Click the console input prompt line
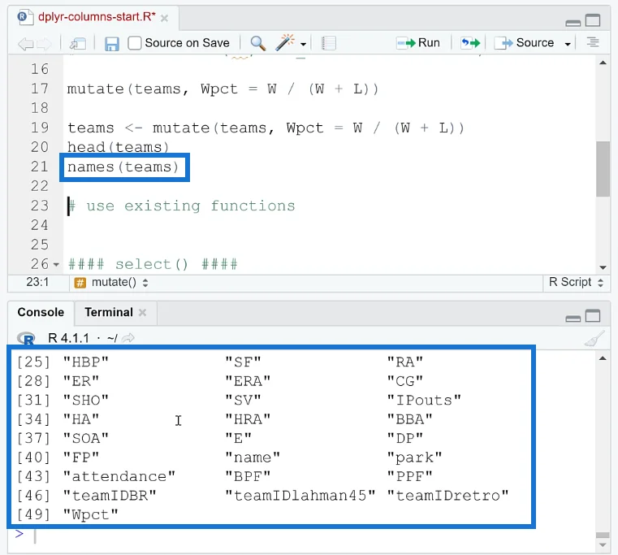Screen dimensions: 618x555 pos(304,535)
